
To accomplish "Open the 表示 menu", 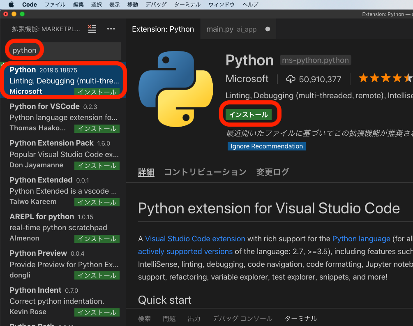I will click(x=114, y=5).
